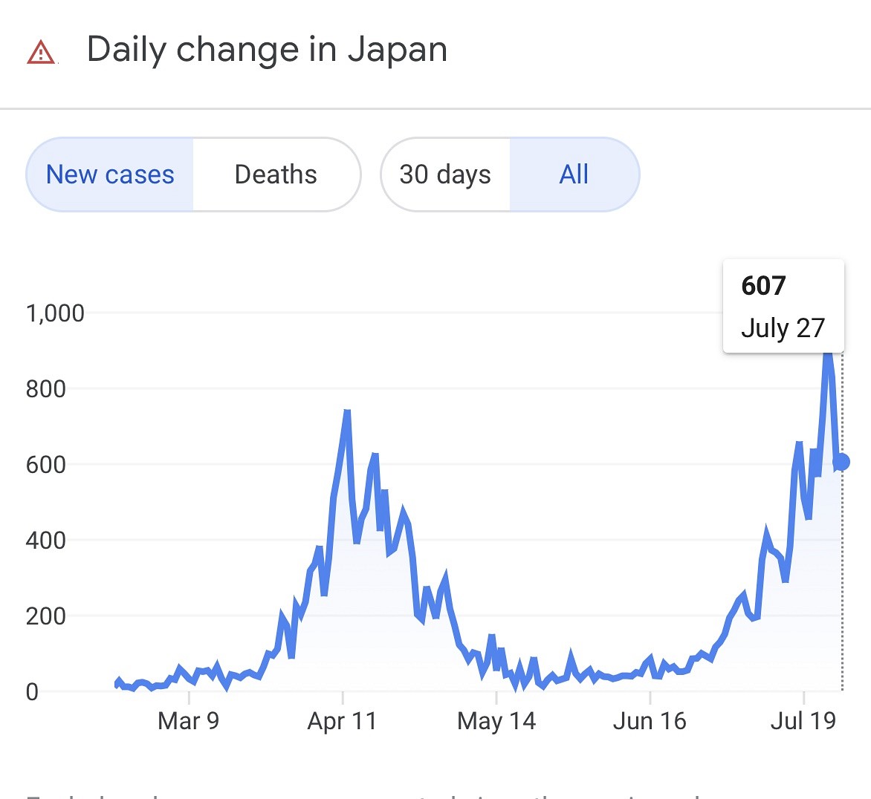The height and width of the screenshot is (799, 871).
Task: Click the 400 y-axis label
Action: coord(46,541)
